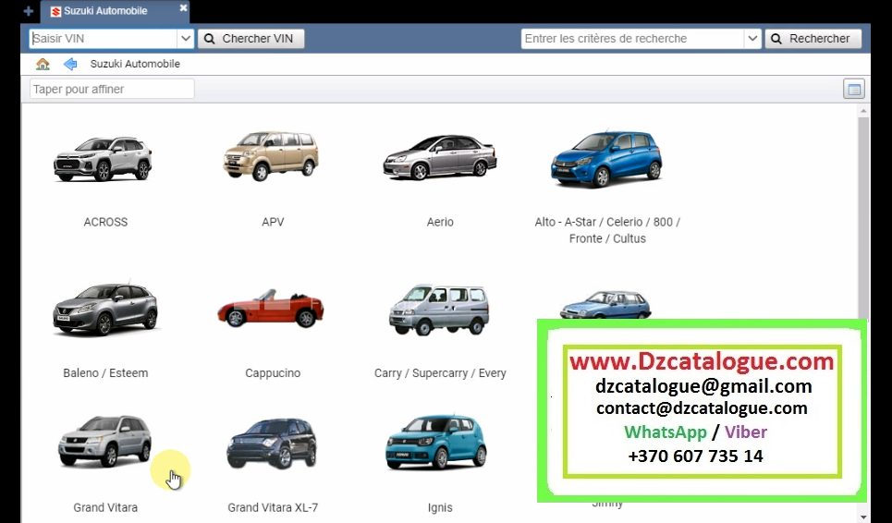Select the Ignis label
This screenshot has height=523, width=892.
pyautogui.click(x=440, y=507)
